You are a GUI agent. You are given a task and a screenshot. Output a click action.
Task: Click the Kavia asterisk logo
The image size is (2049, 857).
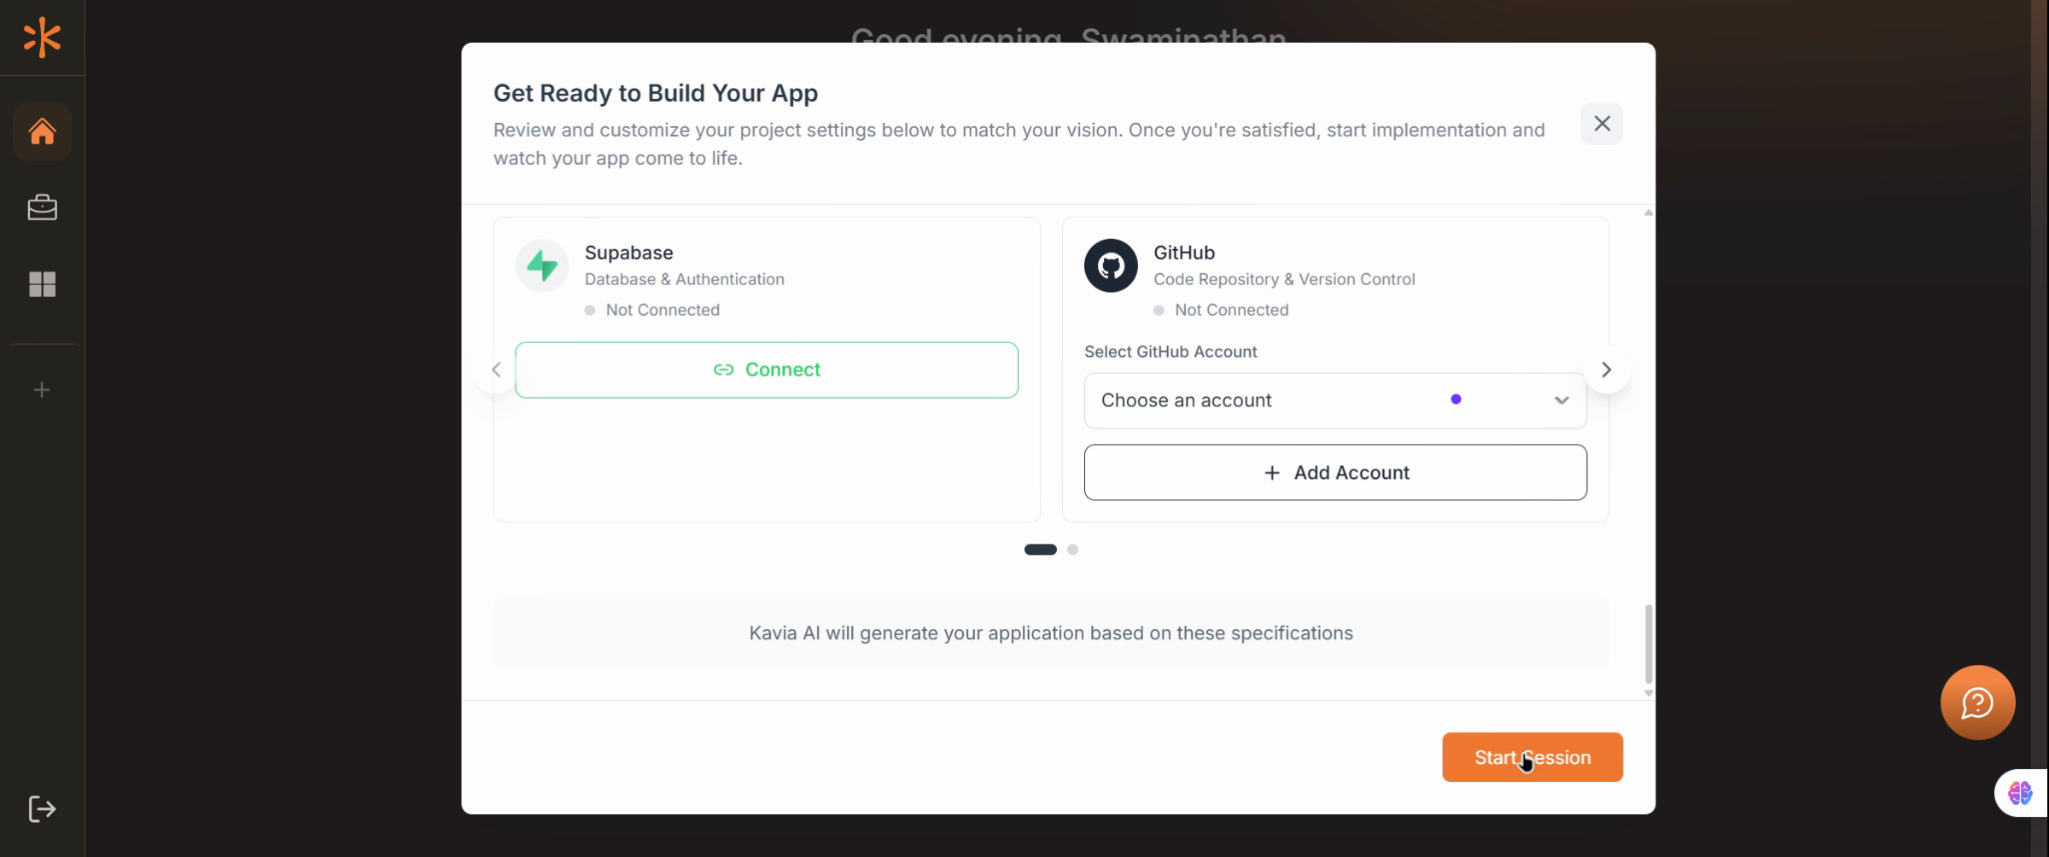(42, 38)
